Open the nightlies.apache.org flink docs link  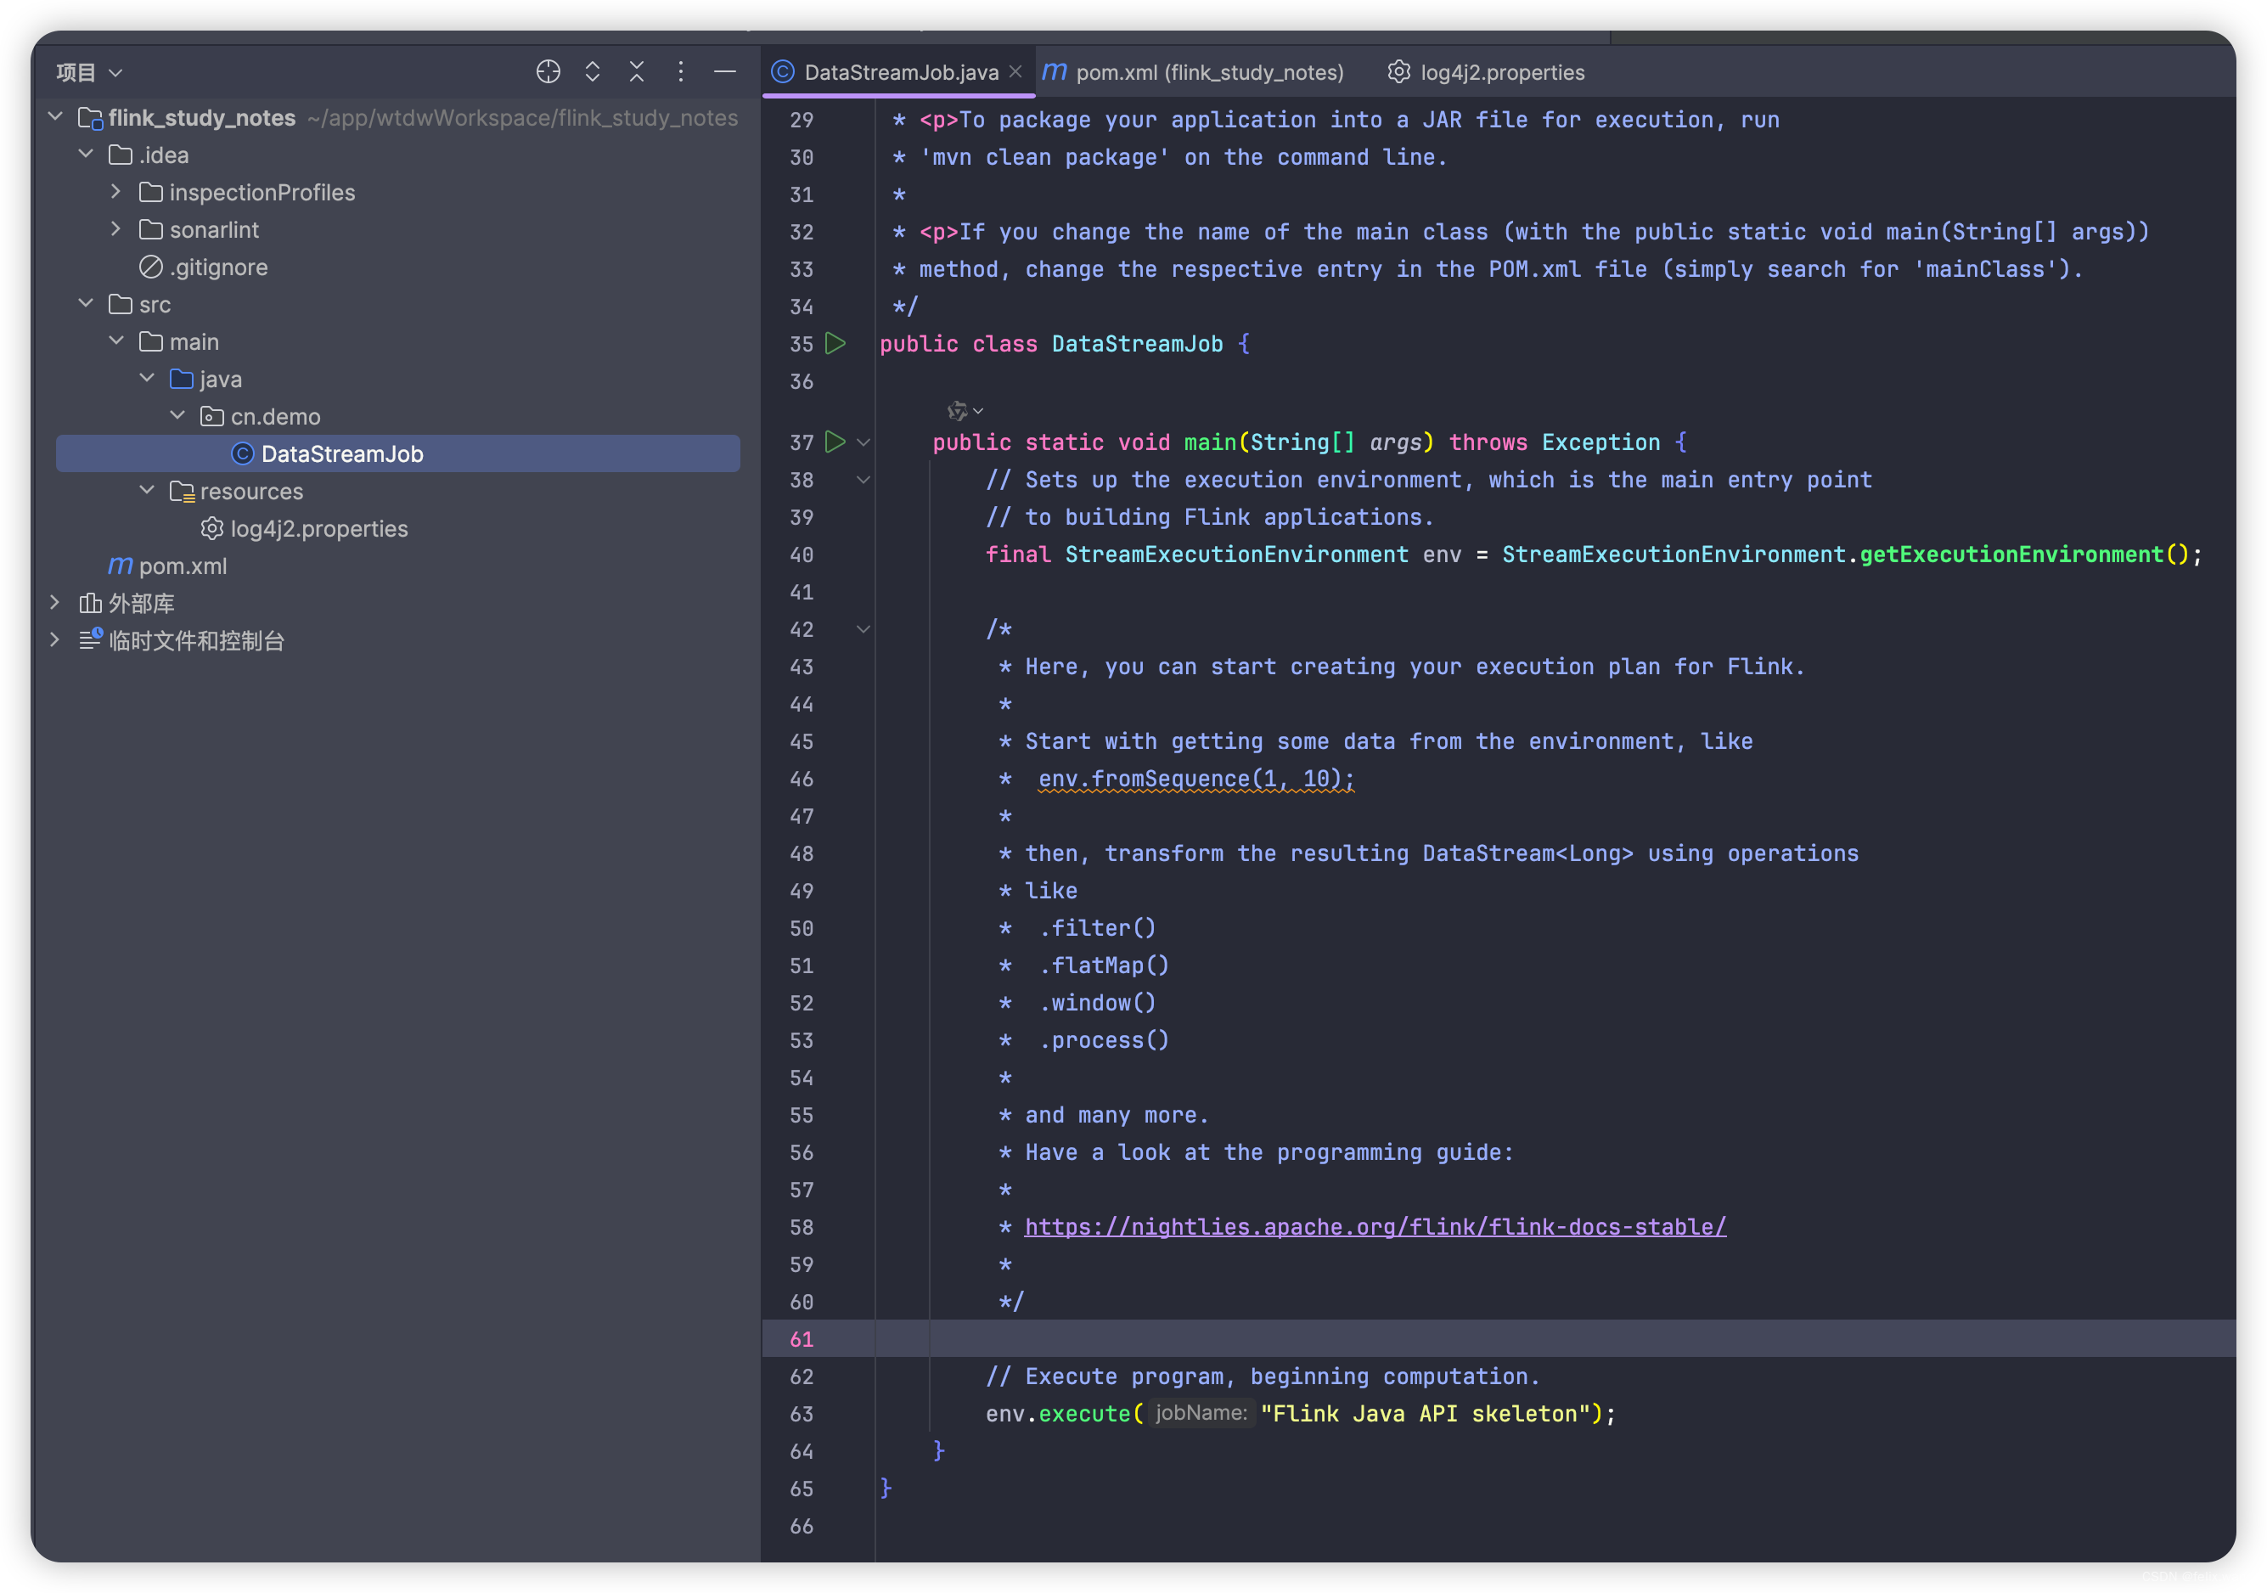coord(1375,1227)
